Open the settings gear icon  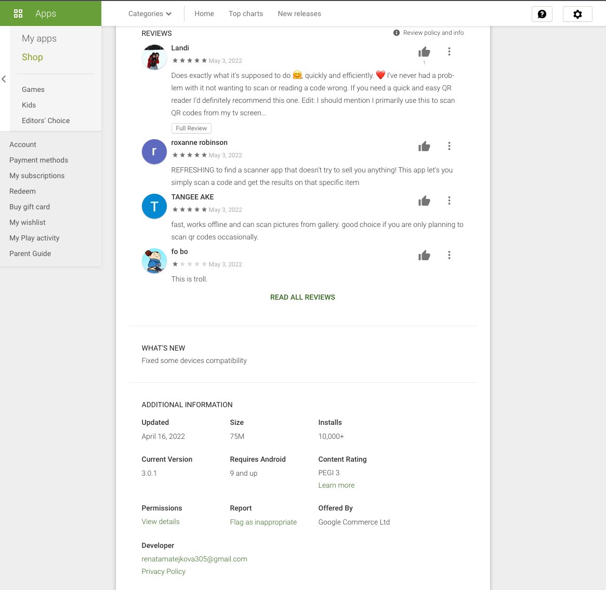(577, 15)
